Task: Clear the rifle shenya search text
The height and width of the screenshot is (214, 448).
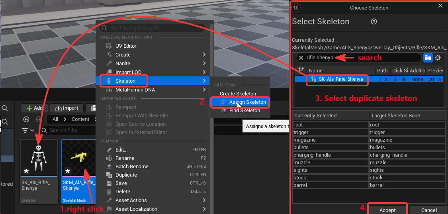Action: [301, 58]
